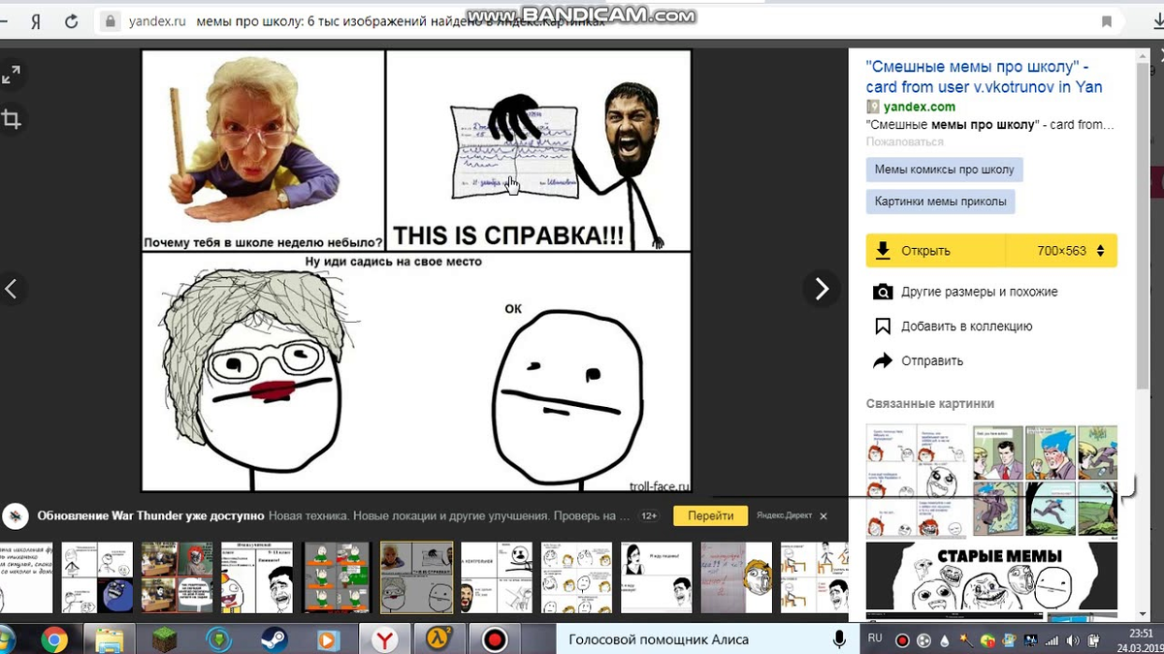Click the 12+ age rating label in the ad

click(650, 516)
